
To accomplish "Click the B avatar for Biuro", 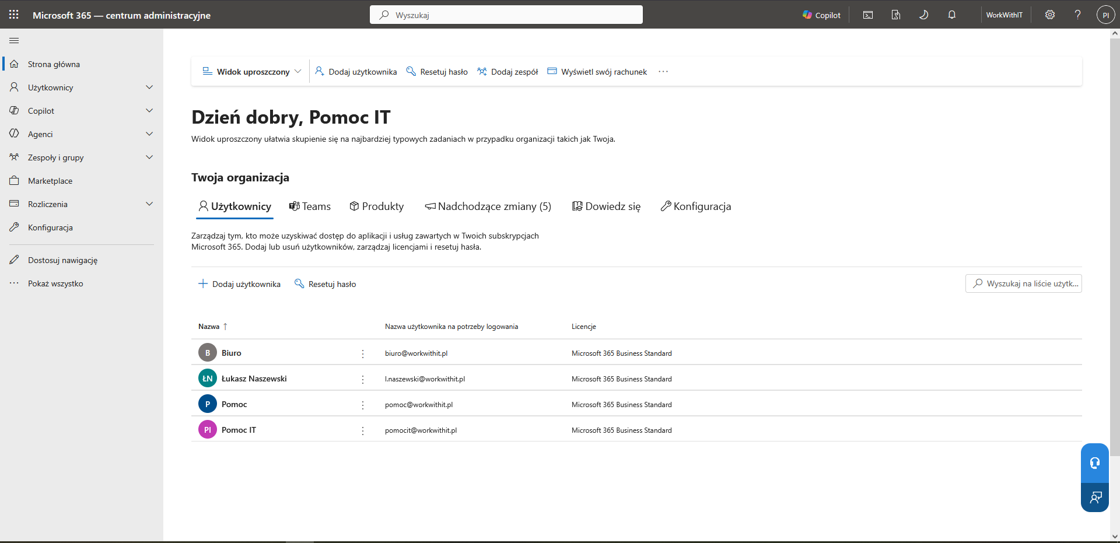I will pos(208,353).
